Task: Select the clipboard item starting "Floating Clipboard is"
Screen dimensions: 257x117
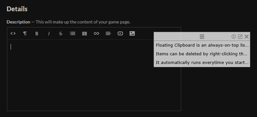Action: [202, 45]
